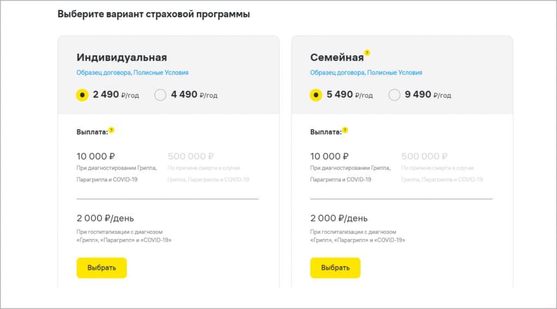This screenshot has width=557, height=309.
Task: Open Образец договора link under Индивидуальная
Action: [104, 72]
